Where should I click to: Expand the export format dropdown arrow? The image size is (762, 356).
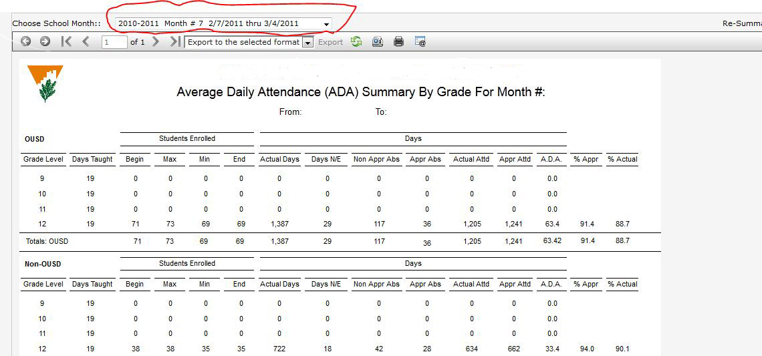pos(307,42)
